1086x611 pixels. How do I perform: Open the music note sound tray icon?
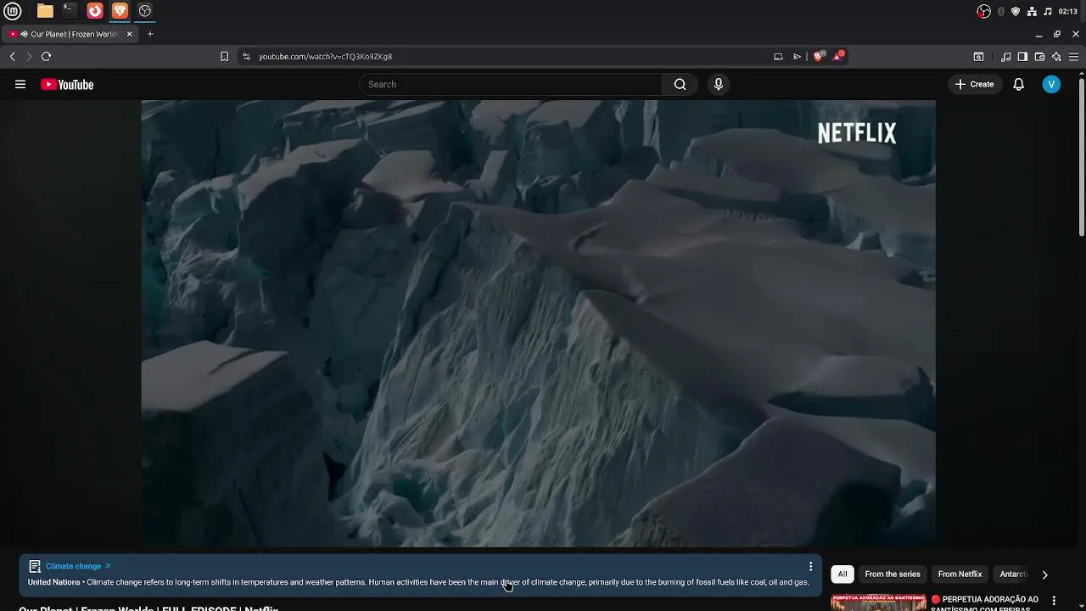[1048, 11]
